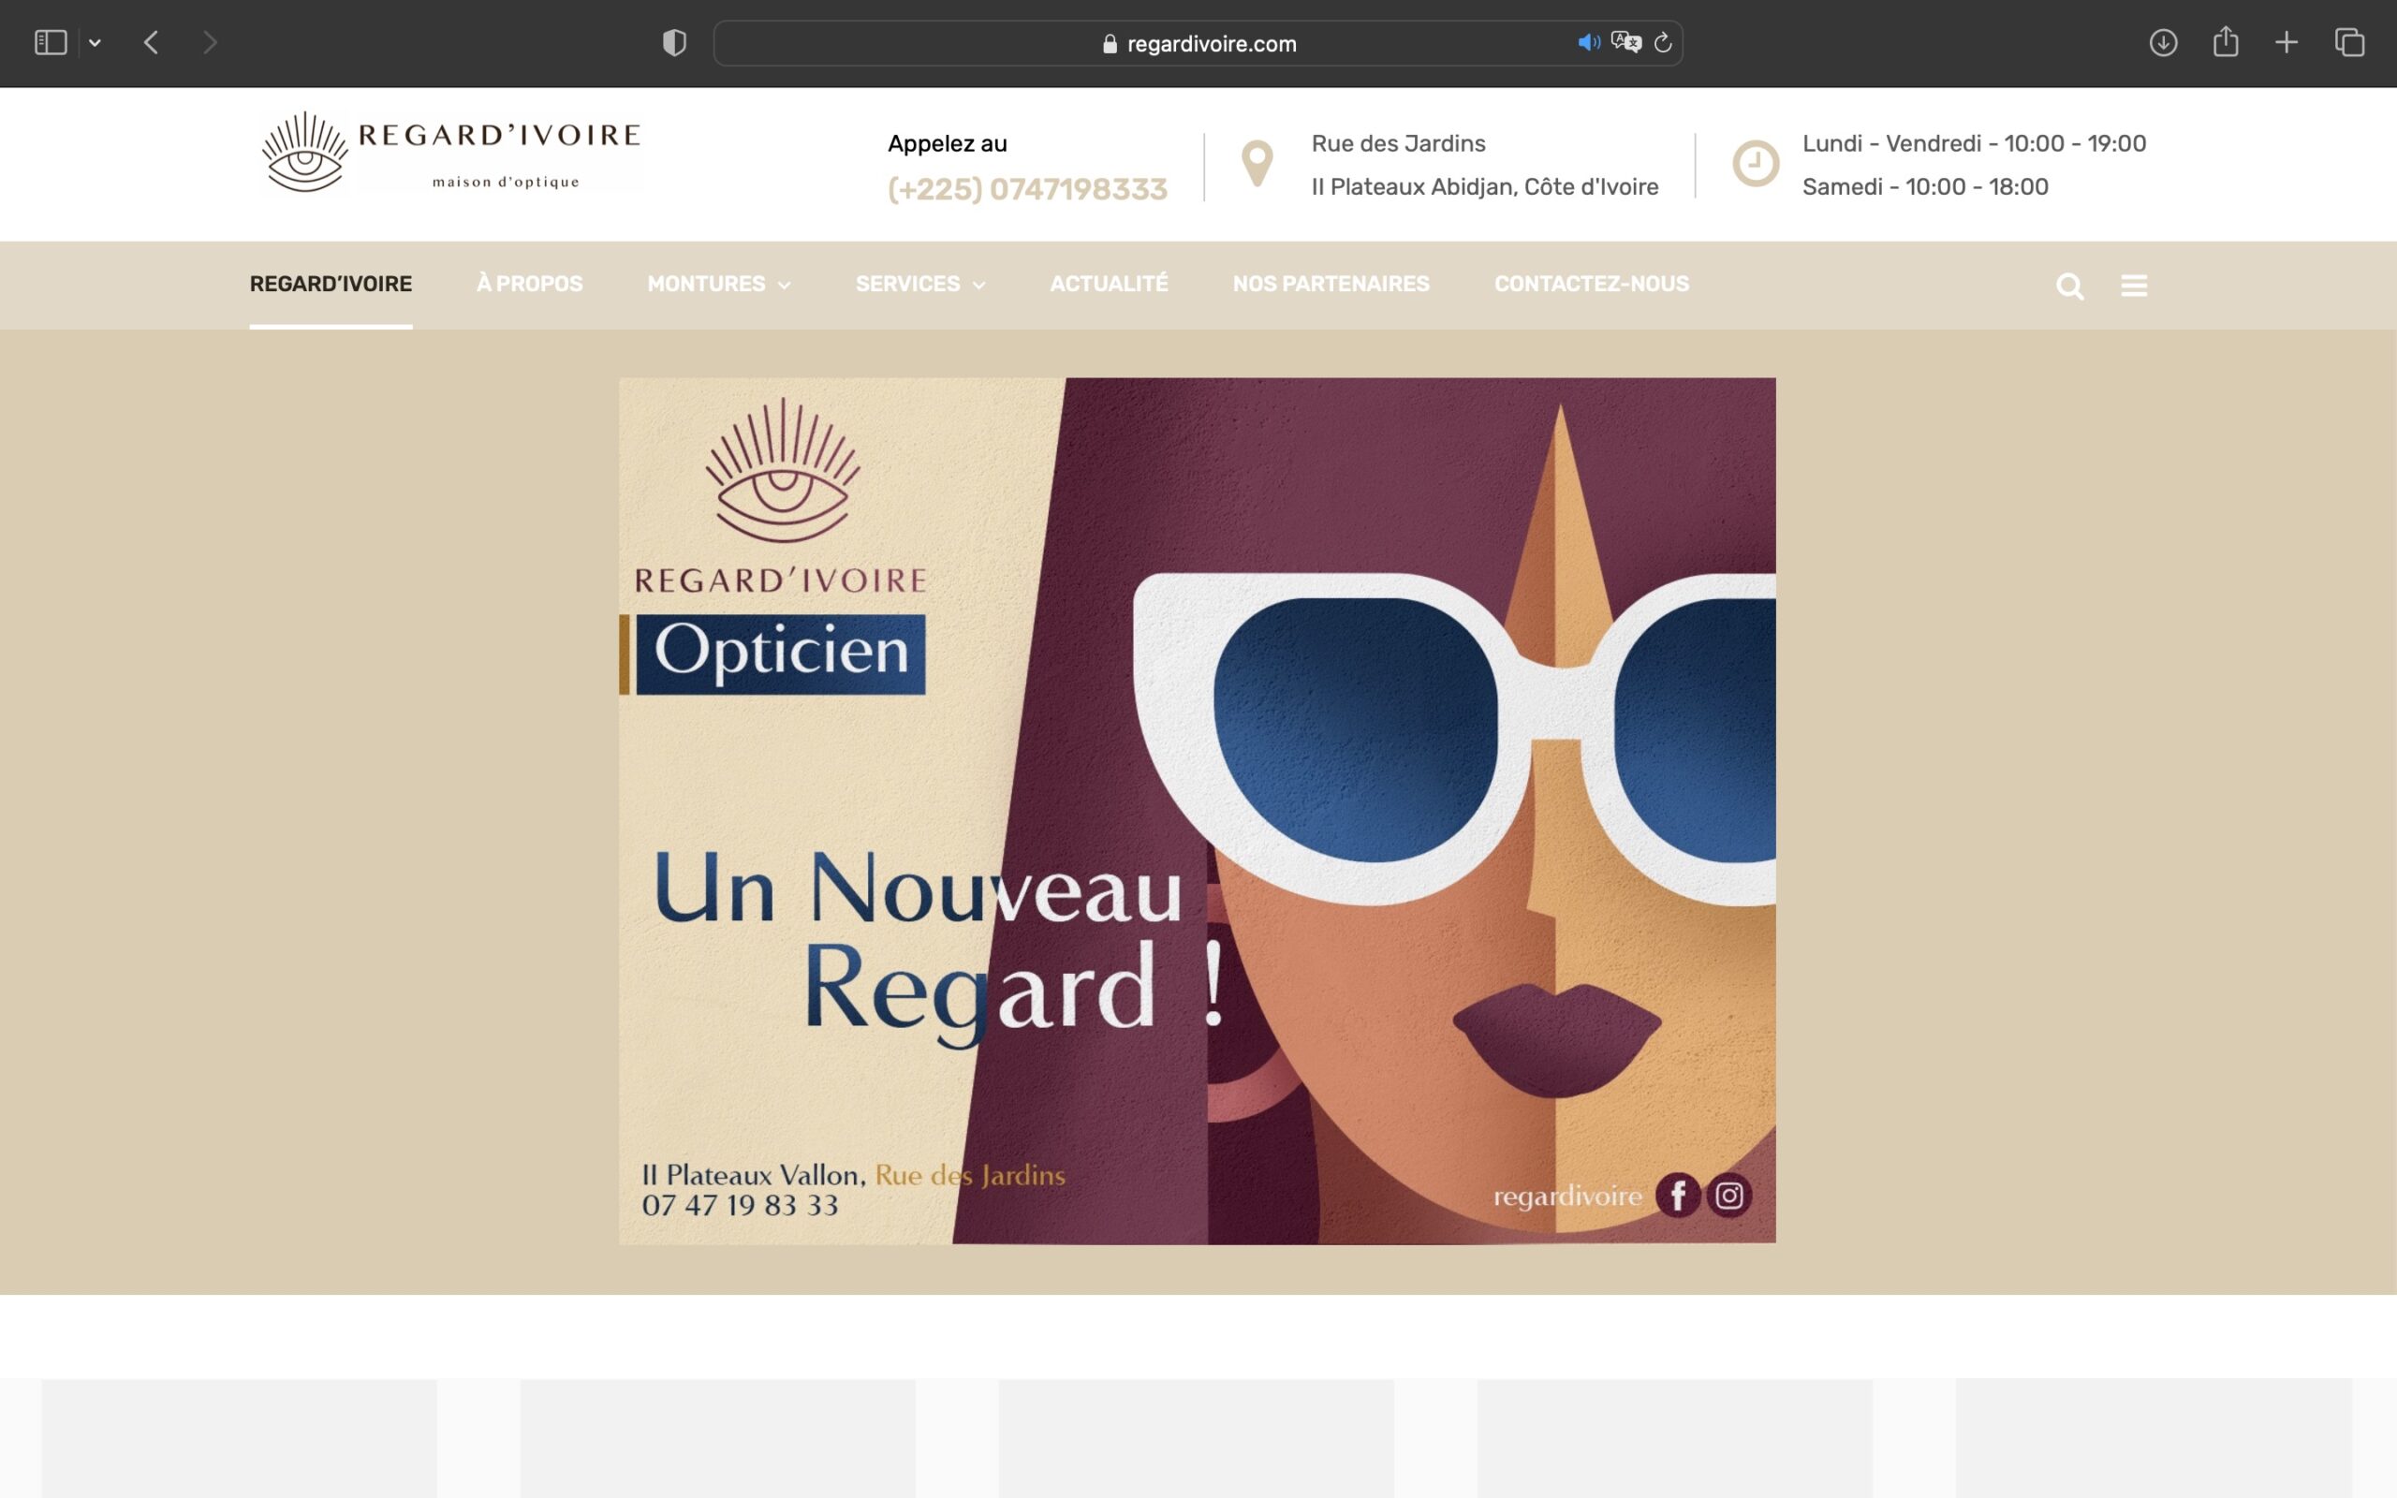Open the site search magnifier
Screen dimensions: 2397x1498
pos(2070,286)
